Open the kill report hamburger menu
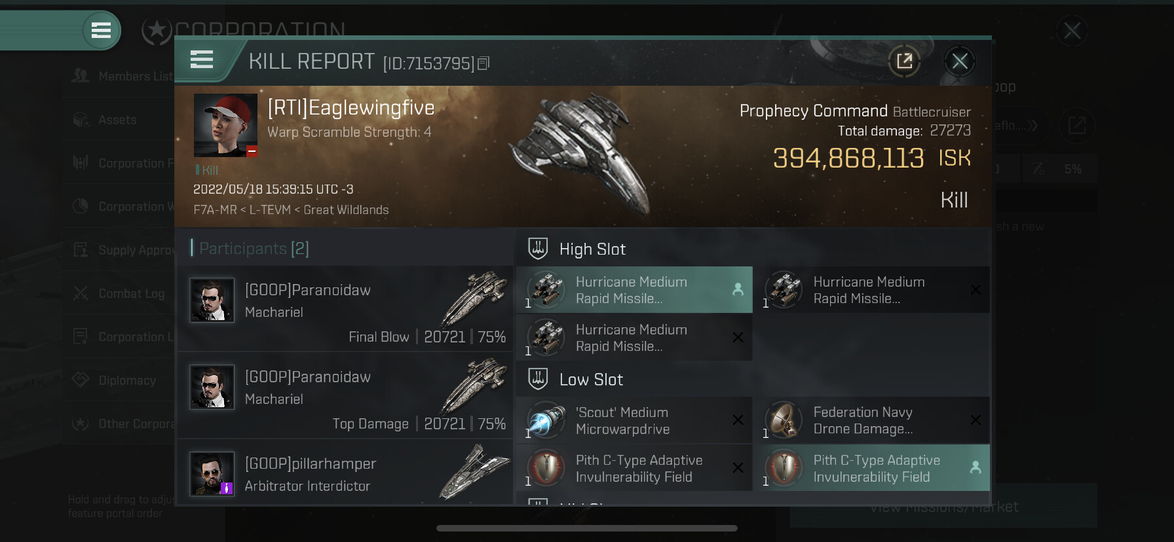Viewport: 1174px width, 542px height. click(202, 60)
